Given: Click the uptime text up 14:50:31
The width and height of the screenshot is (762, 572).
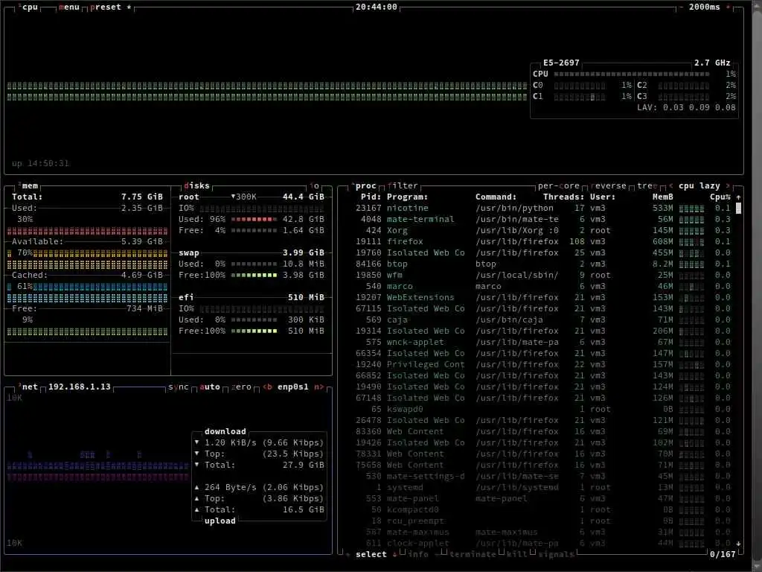Looking at the screenshot, I should 40,163.
